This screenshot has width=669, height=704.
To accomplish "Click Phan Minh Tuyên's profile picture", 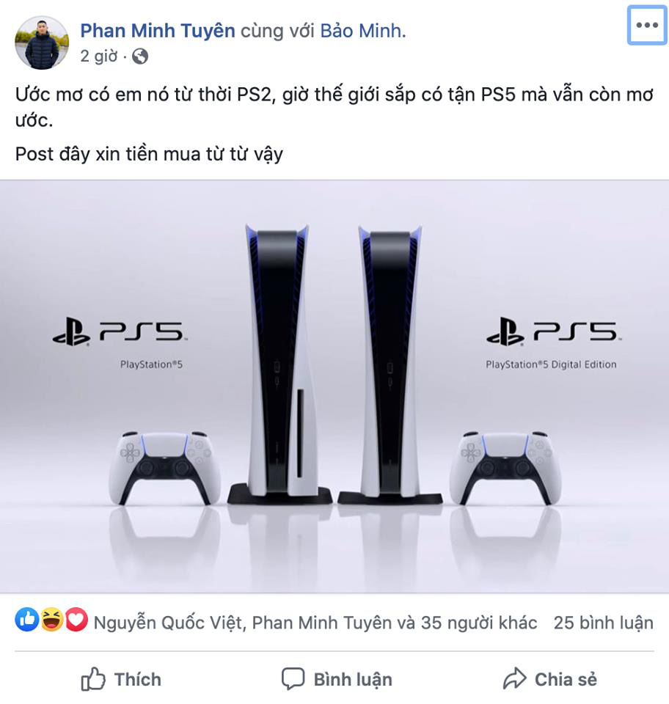I will (42, 43).
